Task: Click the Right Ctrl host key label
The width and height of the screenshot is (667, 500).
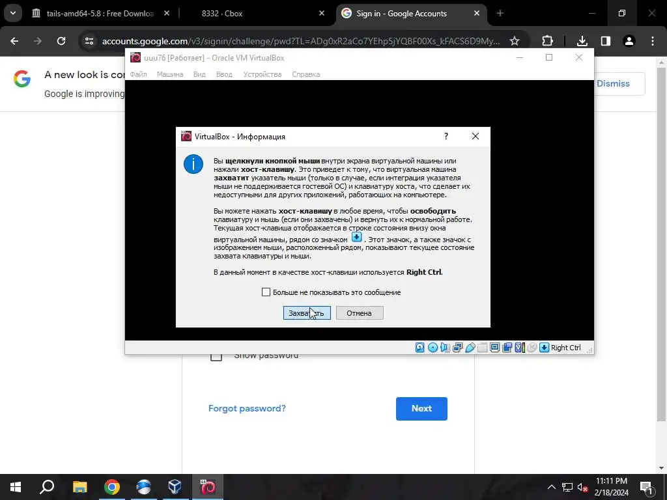Action: (x=566, y=348)
